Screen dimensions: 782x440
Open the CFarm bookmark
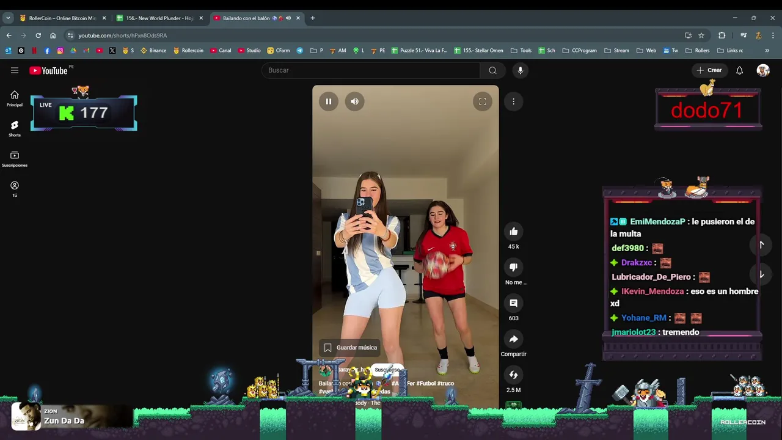(279, 50)
